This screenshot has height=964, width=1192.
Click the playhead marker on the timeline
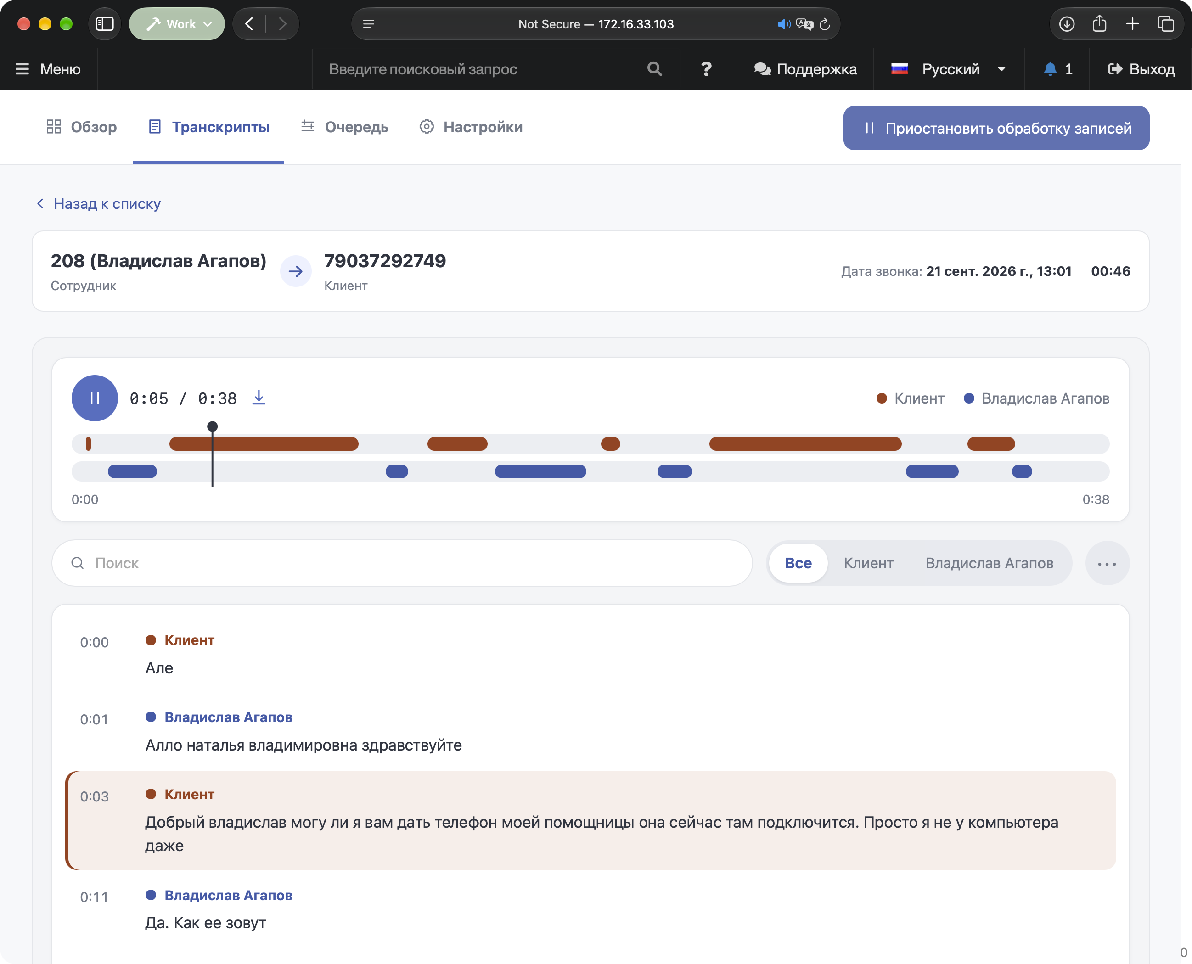click(x=212, y=427)
